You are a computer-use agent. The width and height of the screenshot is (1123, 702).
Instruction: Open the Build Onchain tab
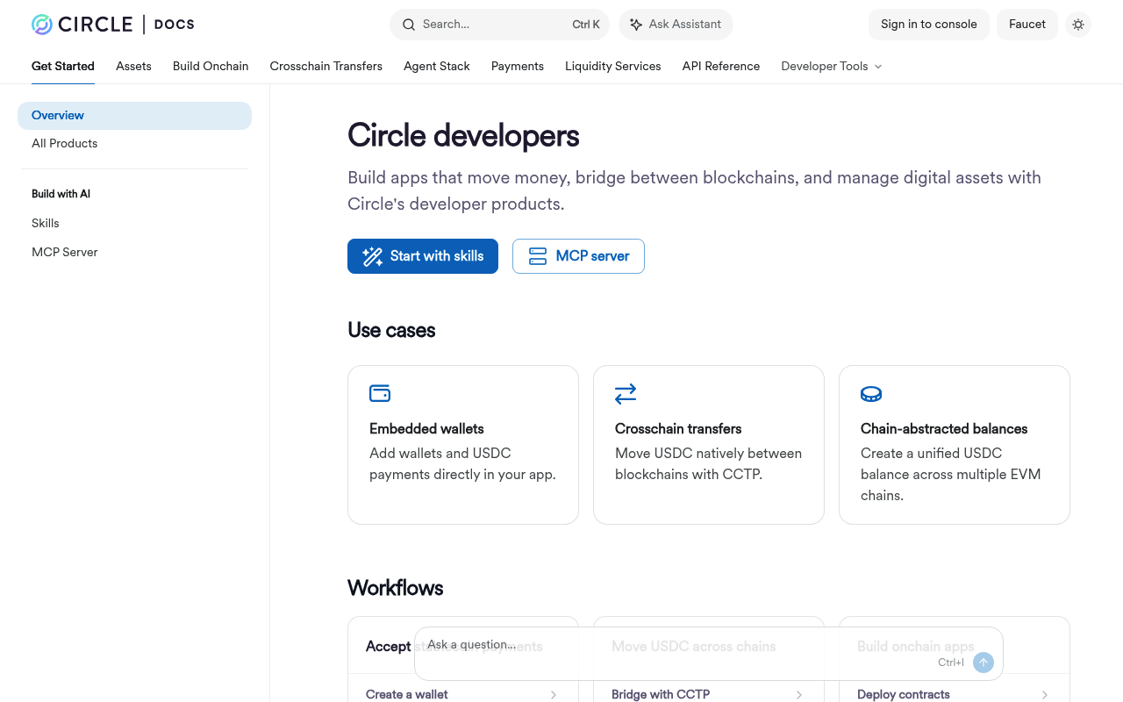[211, 66]
